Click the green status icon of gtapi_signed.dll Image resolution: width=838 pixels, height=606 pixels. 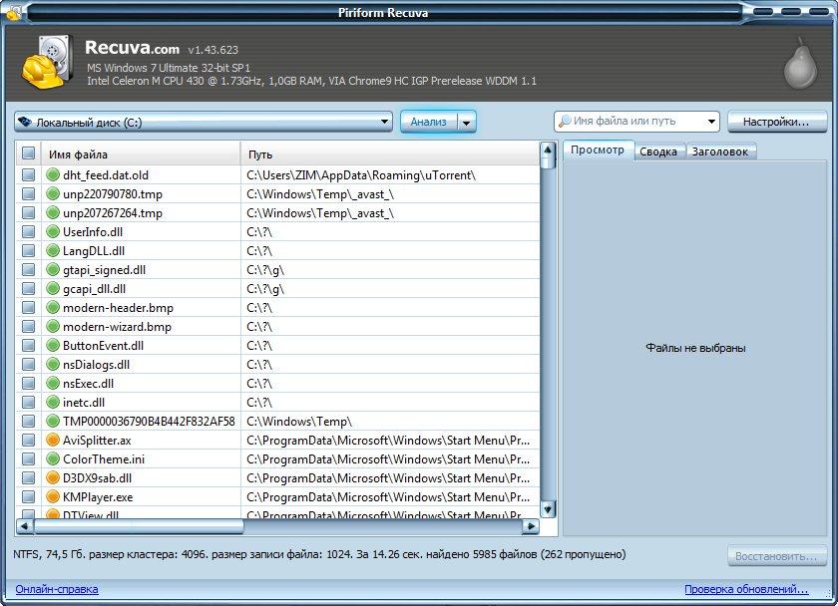(52, 270)
